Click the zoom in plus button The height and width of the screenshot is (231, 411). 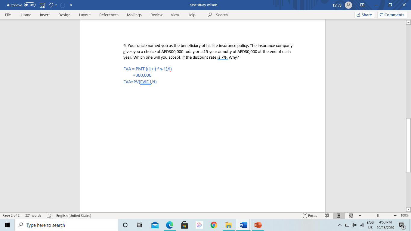click(x=395, y=215)
